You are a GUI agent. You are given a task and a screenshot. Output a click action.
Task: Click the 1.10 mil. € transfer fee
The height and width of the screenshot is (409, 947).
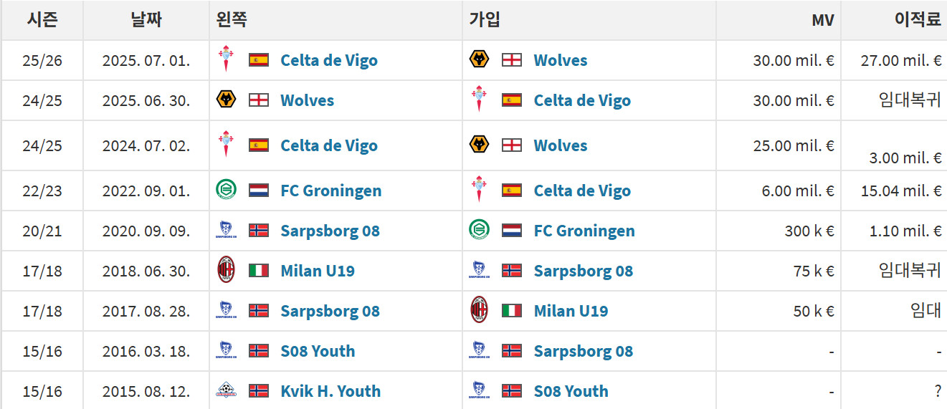click(x=905, y=231)
